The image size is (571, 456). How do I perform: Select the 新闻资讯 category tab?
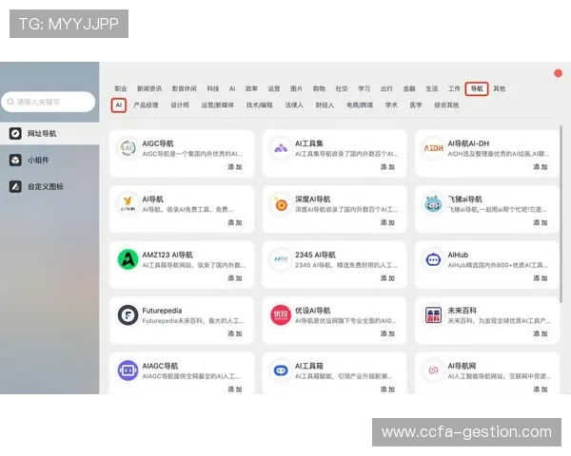click(149, 88)
